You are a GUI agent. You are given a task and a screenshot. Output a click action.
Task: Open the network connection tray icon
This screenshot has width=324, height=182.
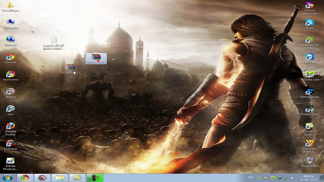(x=286, y=178)
